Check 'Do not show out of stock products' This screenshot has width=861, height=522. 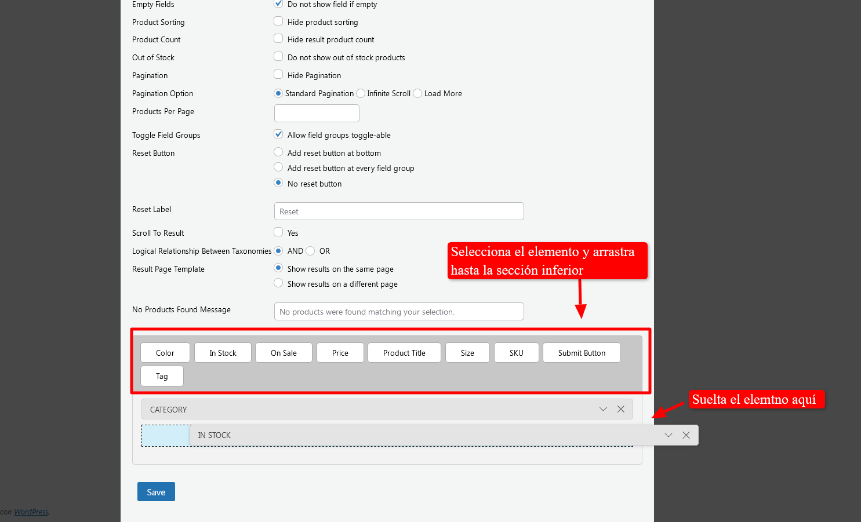[x=278, y=56]
